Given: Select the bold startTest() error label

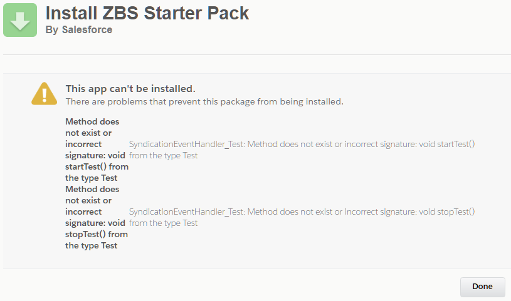Looking at the screenshot, I should tap(97, 150).
